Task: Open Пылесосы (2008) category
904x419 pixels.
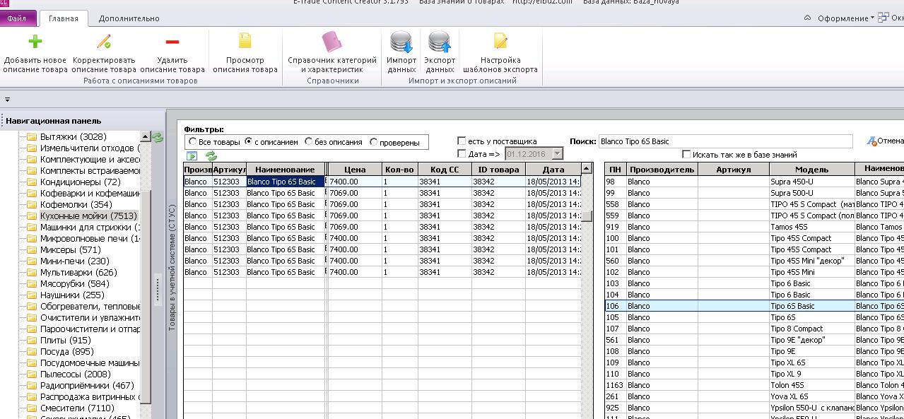Action: [75, 374]
